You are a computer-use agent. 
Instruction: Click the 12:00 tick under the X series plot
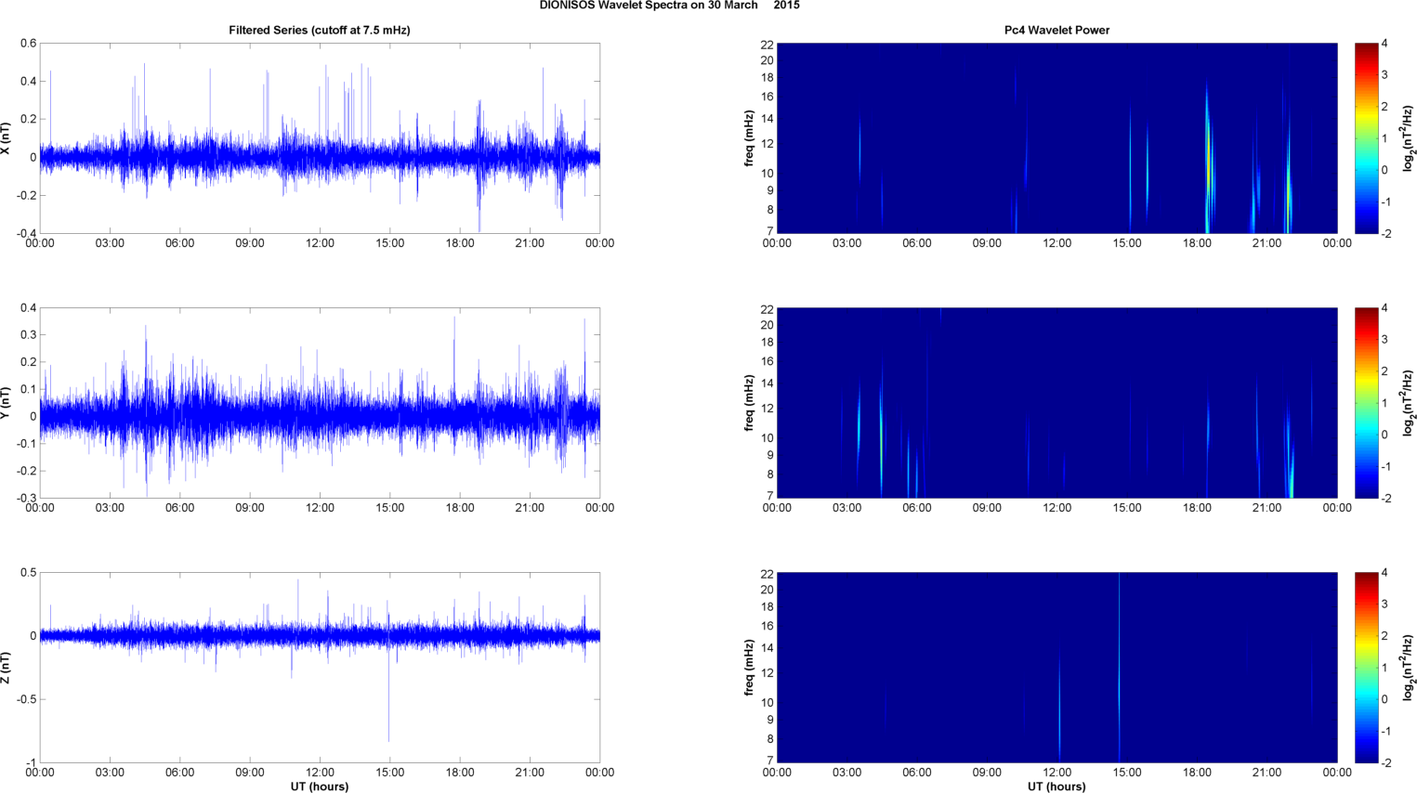point(320,243)
